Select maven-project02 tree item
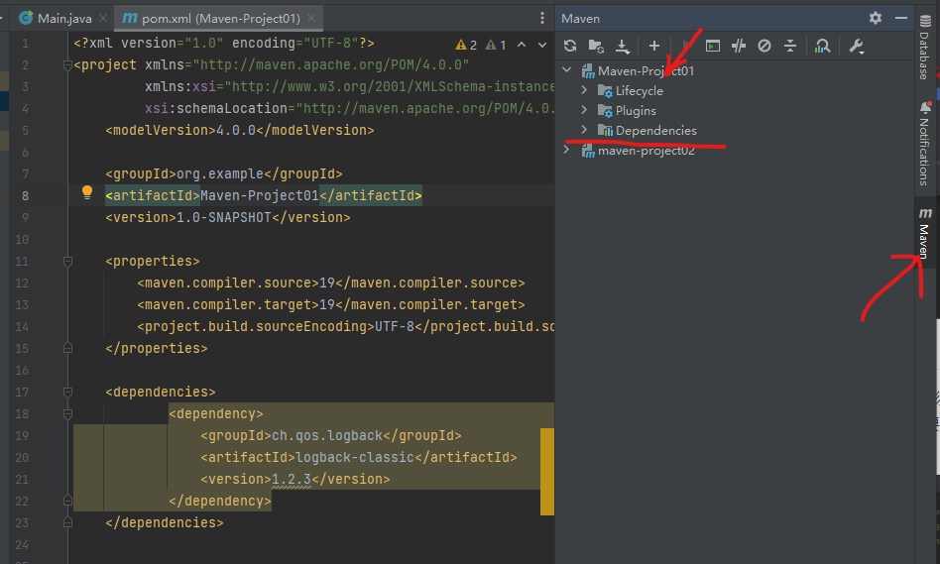The height and width of the screenshot is (564, 940). point(646,151)
